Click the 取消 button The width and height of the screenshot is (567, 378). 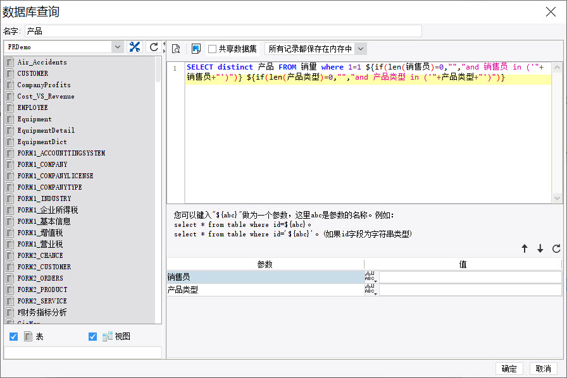[x=543, y=369]
